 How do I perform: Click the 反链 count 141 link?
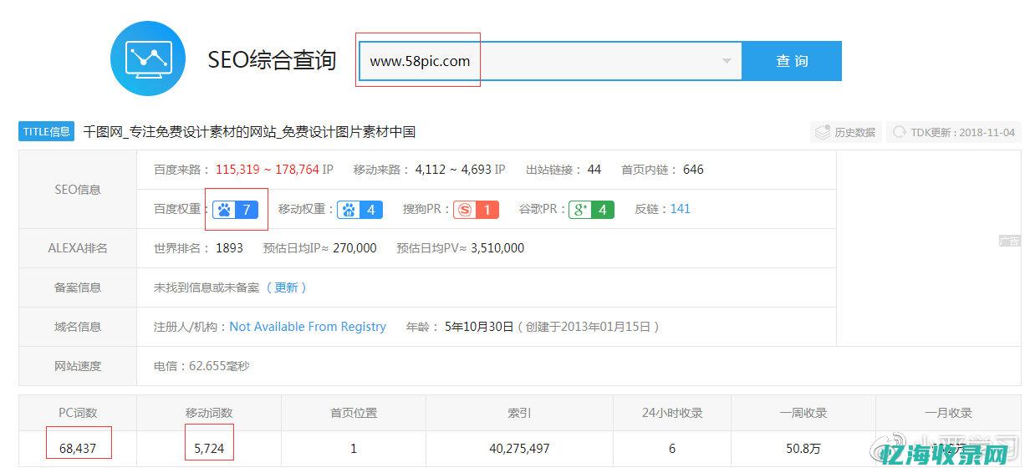[x=681, y=209]
